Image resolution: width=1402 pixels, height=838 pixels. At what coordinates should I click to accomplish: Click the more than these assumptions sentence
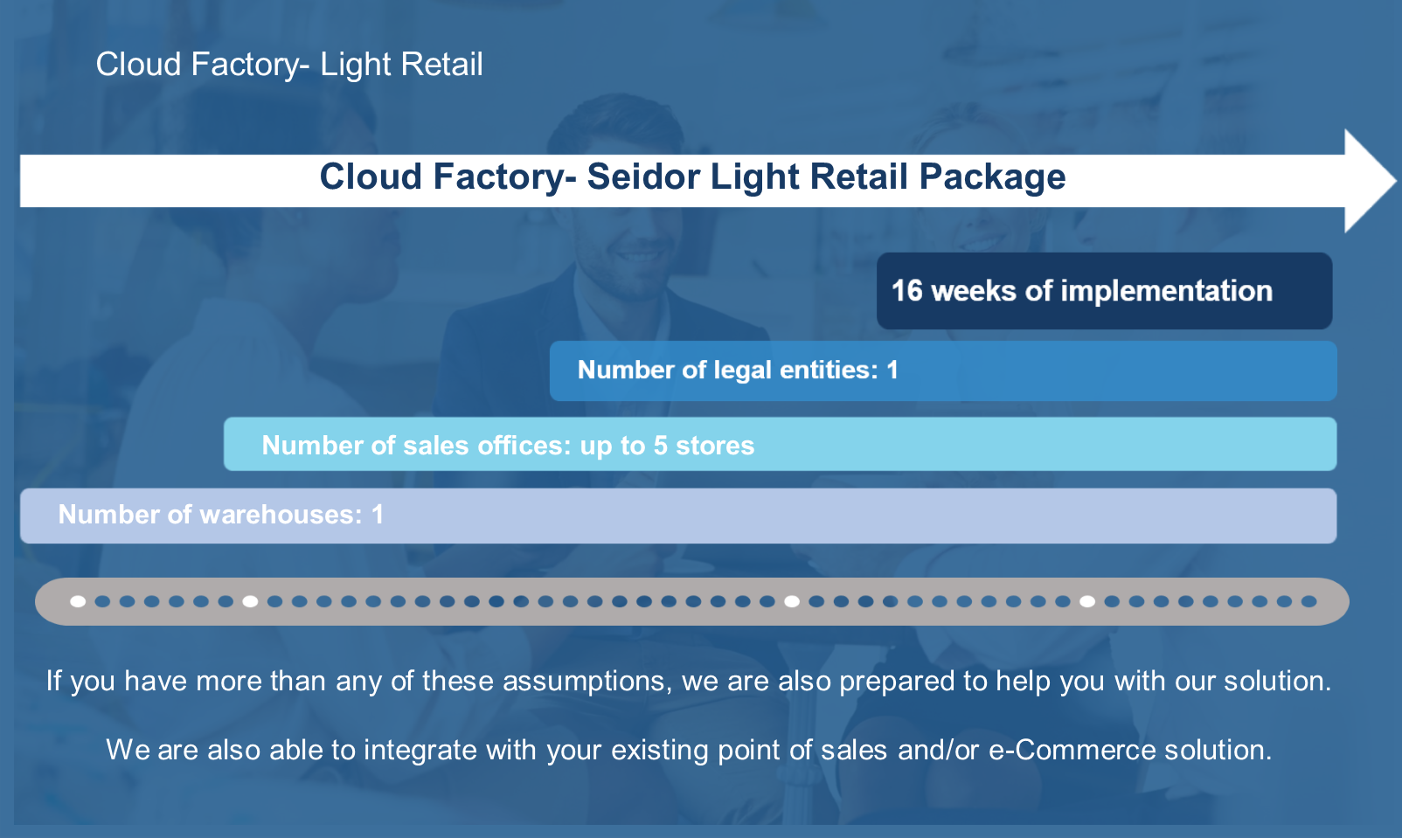coord(689,681)
